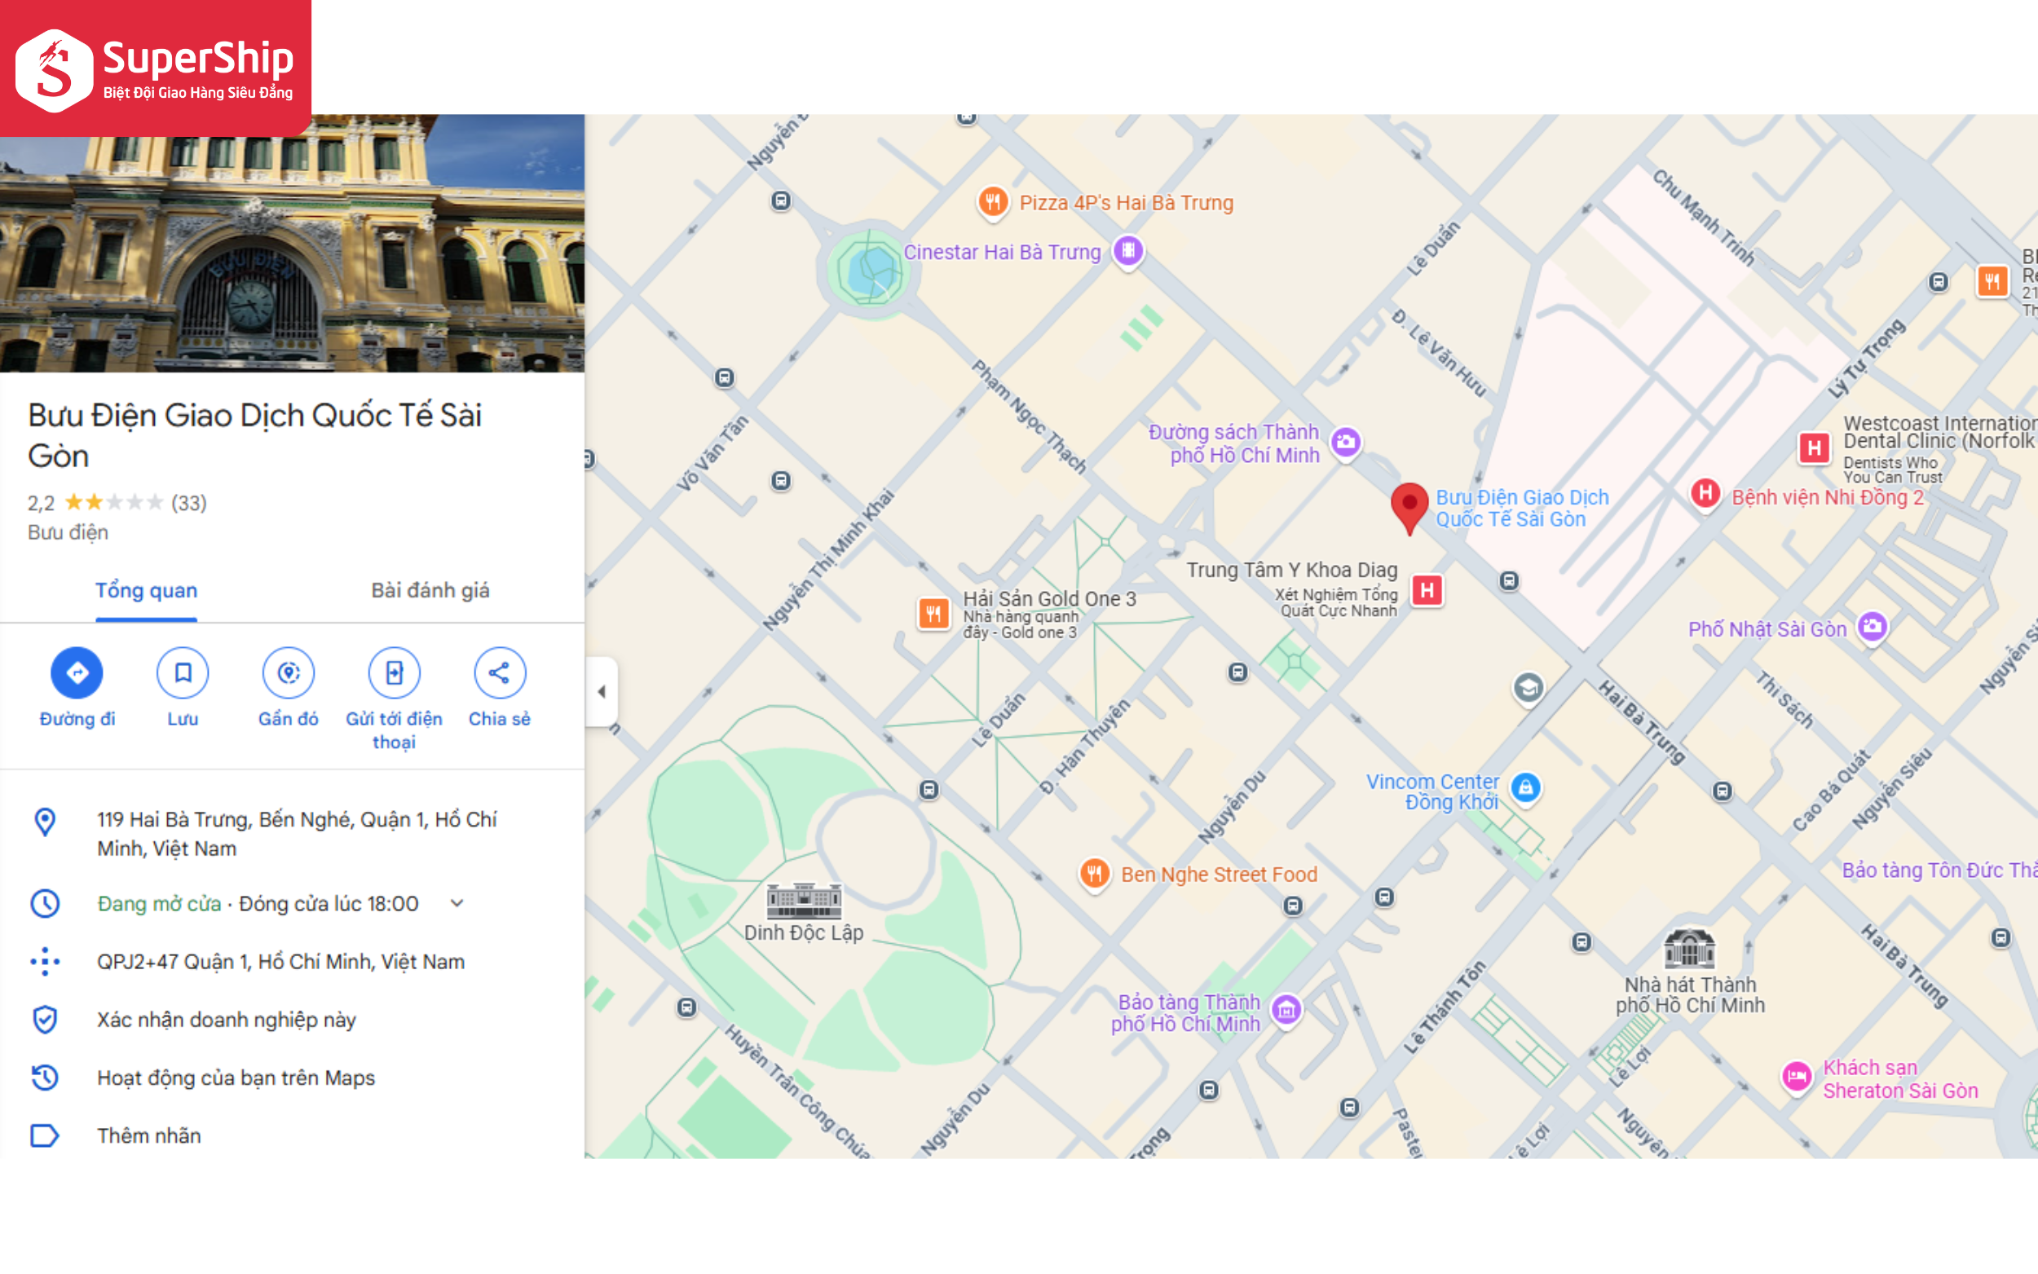Switch to the Tổng quan tab
This screenshot has width=2038, height=1274.
pyautogui.click(x=146, y=590)
